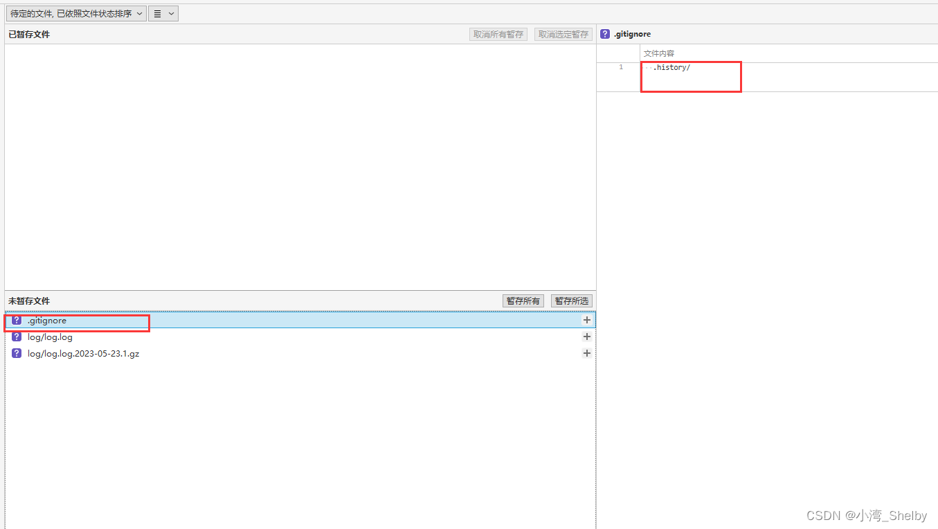This screenshot has width=938, height=529.
Task: Stage .gitignore with its plus icon
Action: pyautogui.click(x=587, y=320)
